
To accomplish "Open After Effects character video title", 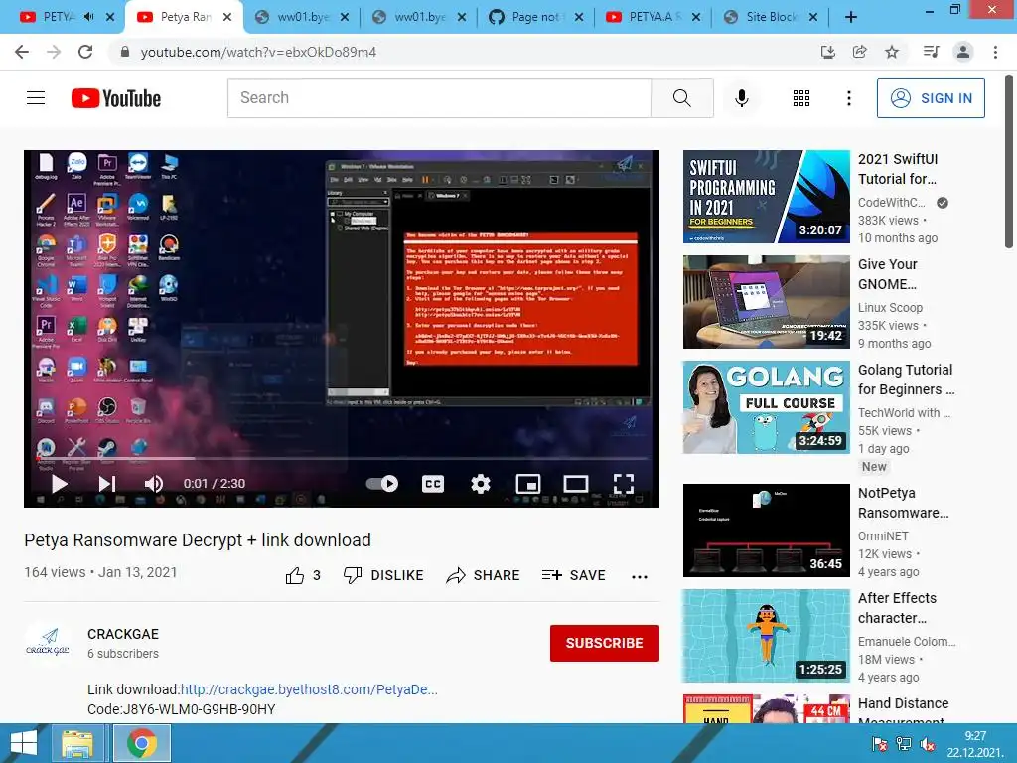I will [897, 608].
